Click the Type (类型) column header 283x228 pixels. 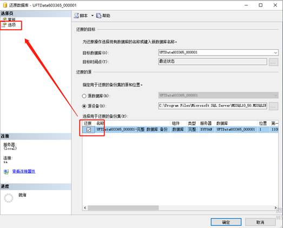[x=192, y=124]
